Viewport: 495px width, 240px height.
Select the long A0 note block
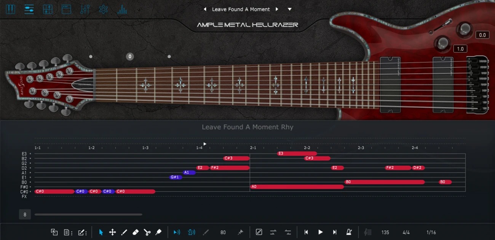tap(297, 187)
